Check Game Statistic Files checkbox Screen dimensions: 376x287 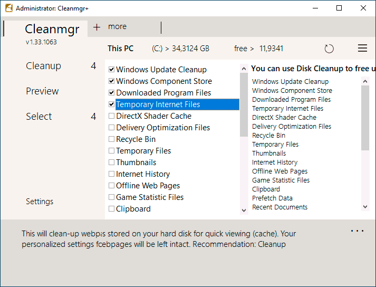pyautogui.click(x=111, y=197)
